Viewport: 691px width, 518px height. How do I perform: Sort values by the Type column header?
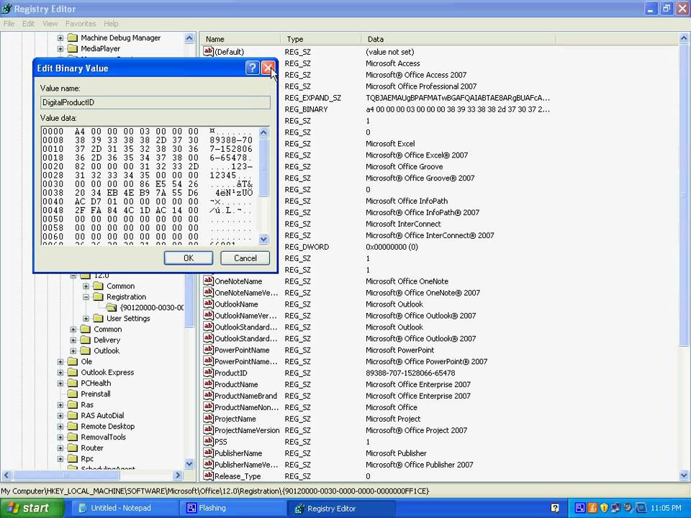(x=321, y=39)
